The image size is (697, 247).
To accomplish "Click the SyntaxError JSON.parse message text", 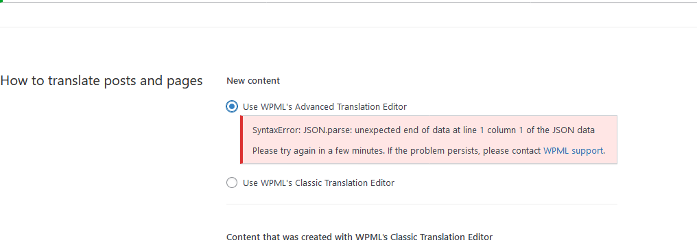I will click(424, 130).
